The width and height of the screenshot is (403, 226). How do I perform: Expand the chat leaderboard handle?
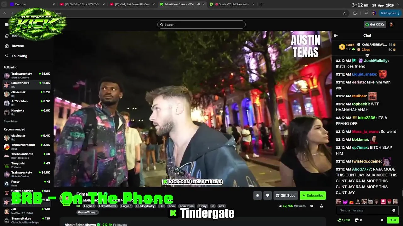pos(367,56)
